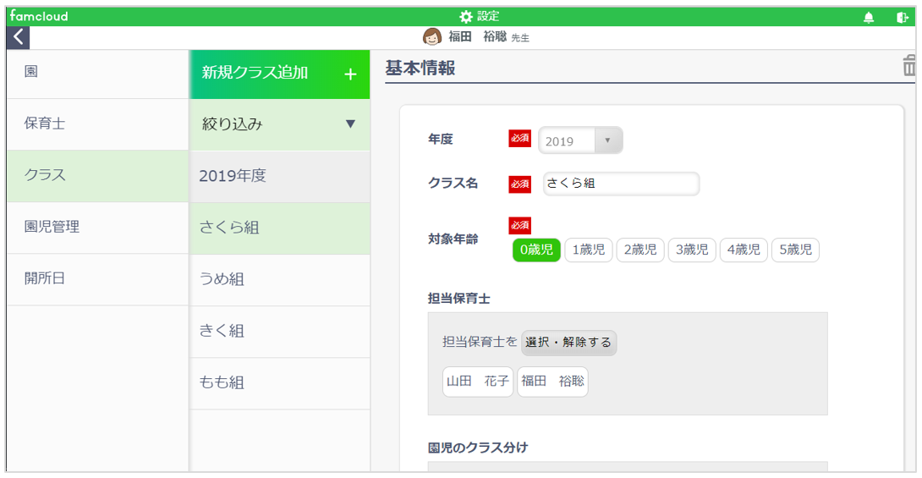Click the 園児のクラス分け label
922x478 pixels.
point(478,448)
